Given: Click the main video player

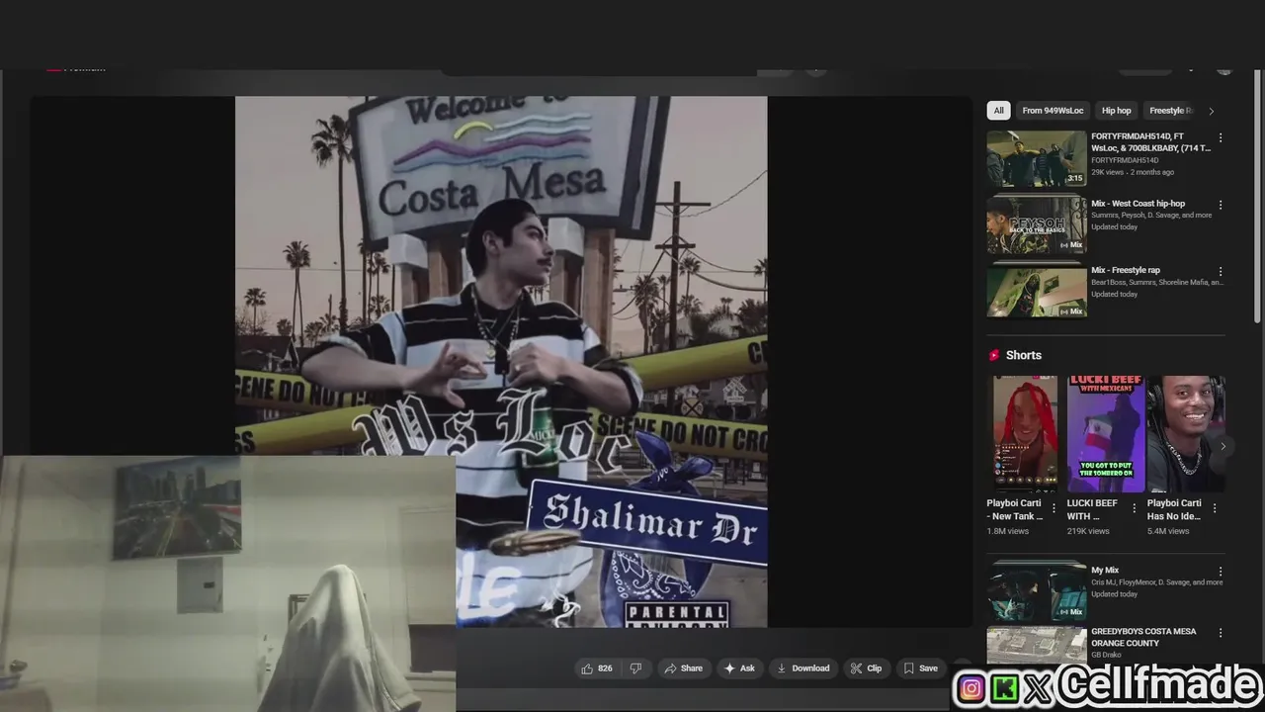Looking at the screenshot, I should coord(501,362).
